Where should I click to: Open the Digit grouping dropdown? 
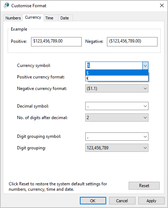[x=117, y=148]
